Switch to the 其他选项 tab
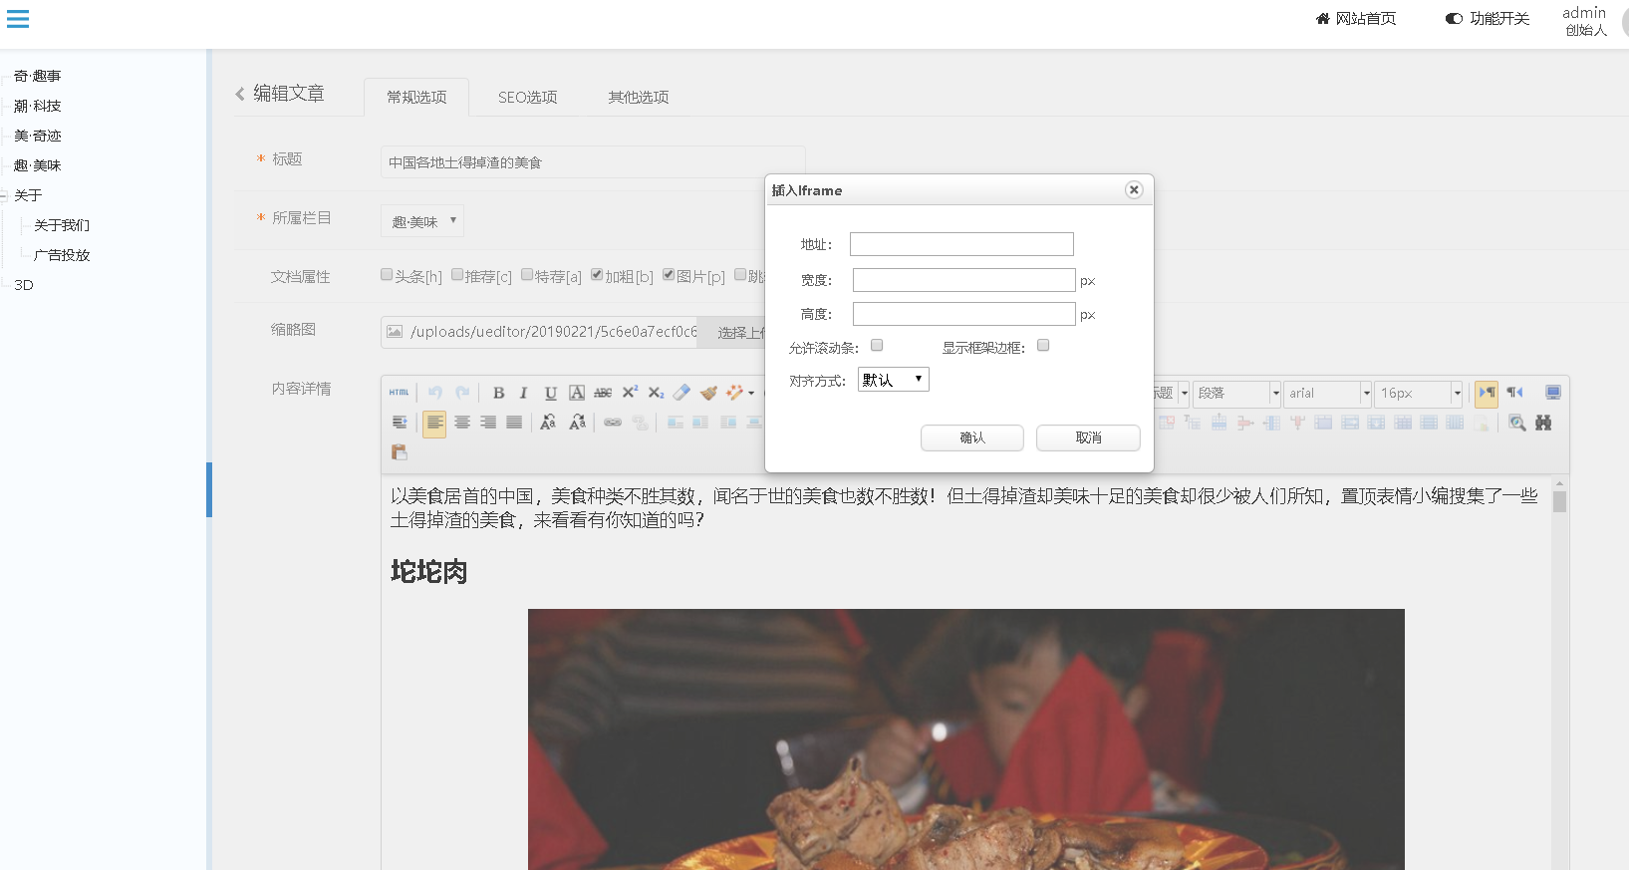The image size is (1629, 870). 639,97
